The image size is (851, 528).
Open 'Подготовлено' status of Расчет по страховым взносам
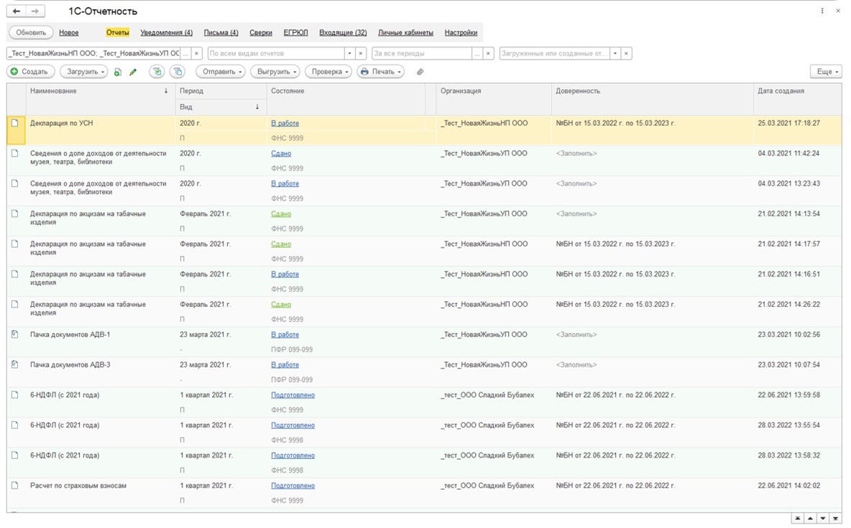293,485
